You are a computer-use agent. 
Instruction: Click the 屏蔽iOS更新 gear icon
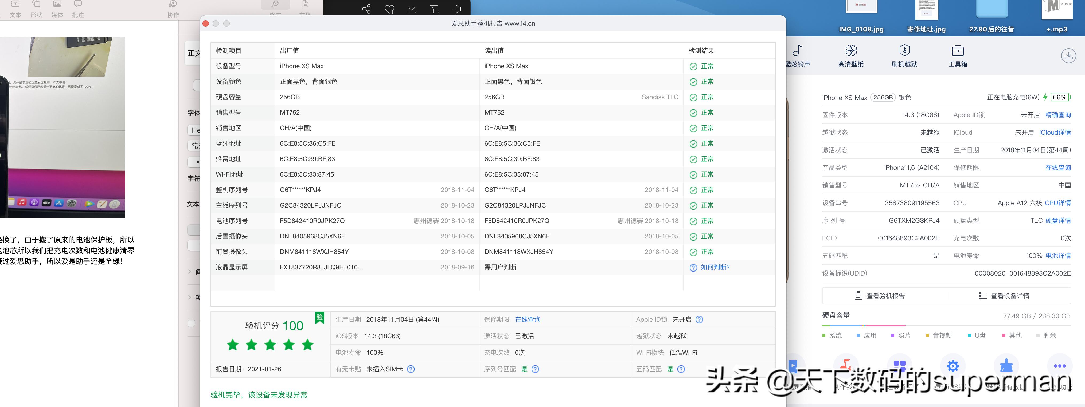953,366
